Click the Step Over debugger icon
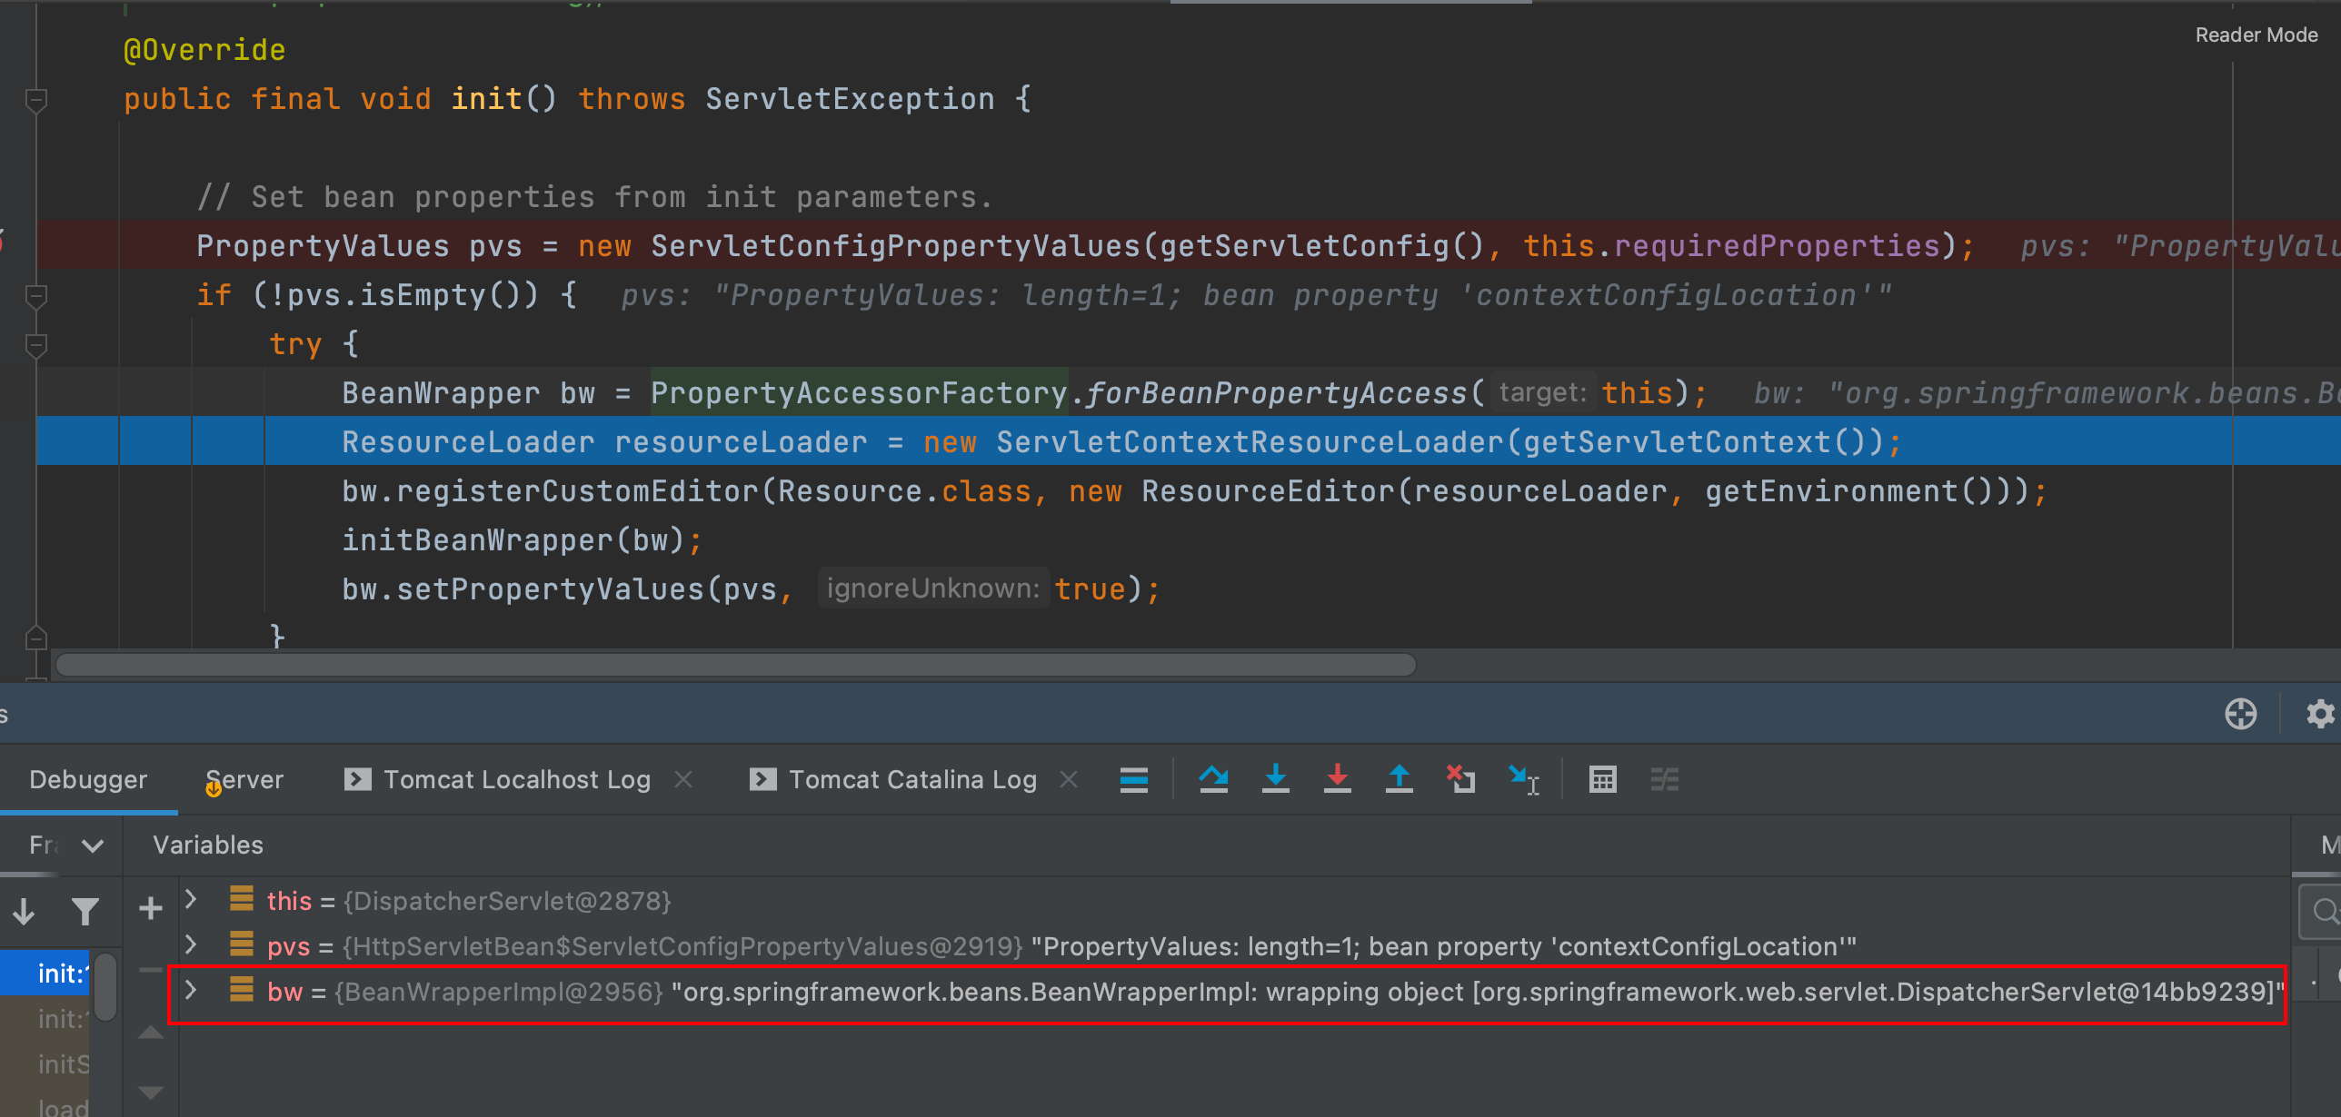Image resolution: width=2341 pixels, height=1117 pixels. click(1213, 779)
